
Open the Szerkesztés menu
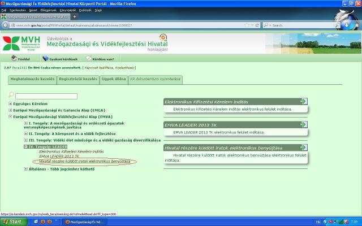point(18,10)
